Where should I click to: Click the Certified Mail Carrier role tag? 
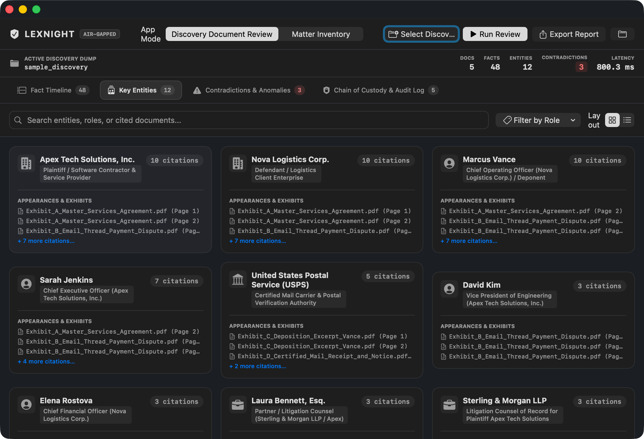click(x=299, y=299)
